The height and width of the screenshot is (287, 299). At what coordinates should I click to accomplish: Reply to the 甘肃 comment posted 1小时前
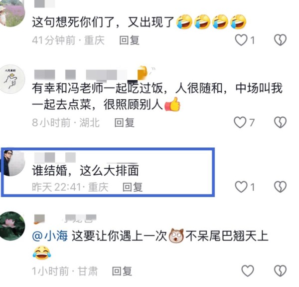point(122,271)
